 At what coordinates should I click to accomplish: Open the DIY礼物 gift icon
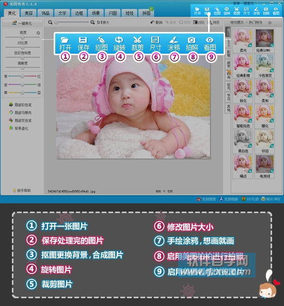click(243, 199)
